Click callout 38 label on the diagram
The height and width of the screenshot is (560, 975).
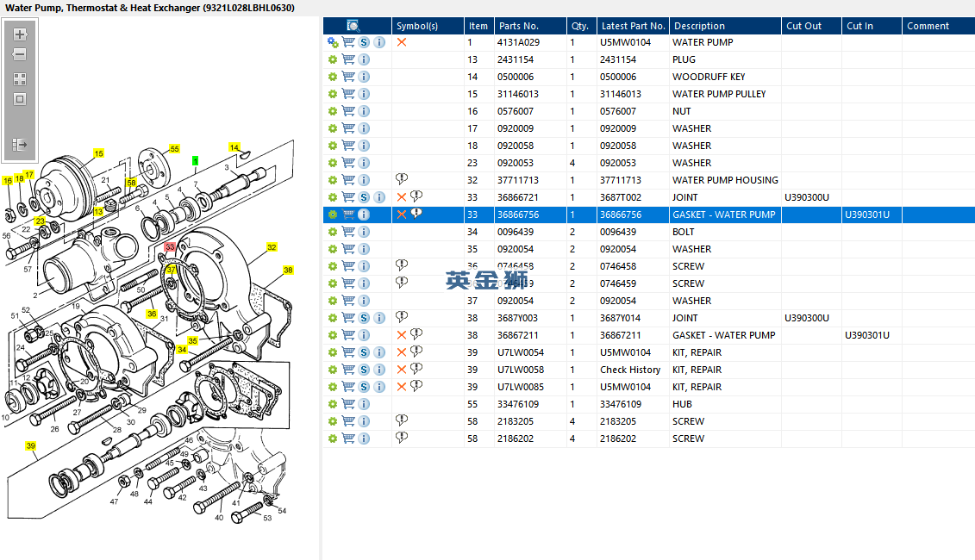pos(288,270)
